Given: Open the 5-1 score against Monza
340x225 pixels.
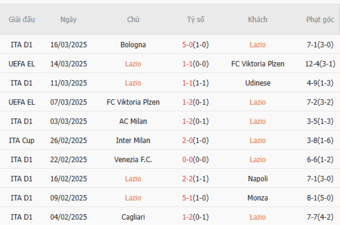Looking at the screenshot, I should click(196, 198).
